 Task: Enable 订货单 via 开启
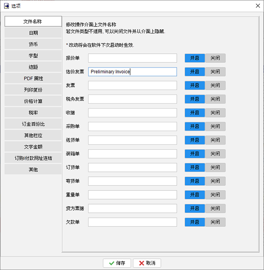click(195, 168)
